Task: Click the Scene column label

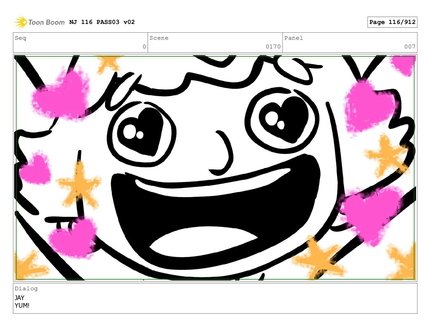Action: click(159, 38)
